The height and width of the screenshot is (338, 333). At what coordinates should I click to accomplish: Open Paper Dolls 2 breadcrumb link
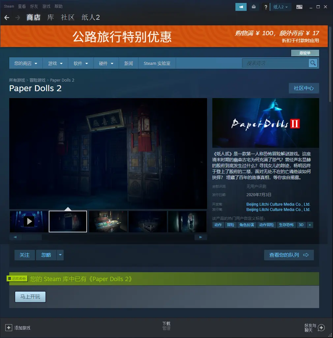coord(62,80)
